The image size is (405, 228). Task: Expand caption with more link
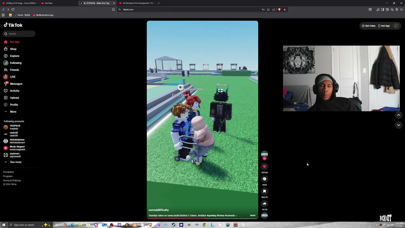click(x=252, y=215)
